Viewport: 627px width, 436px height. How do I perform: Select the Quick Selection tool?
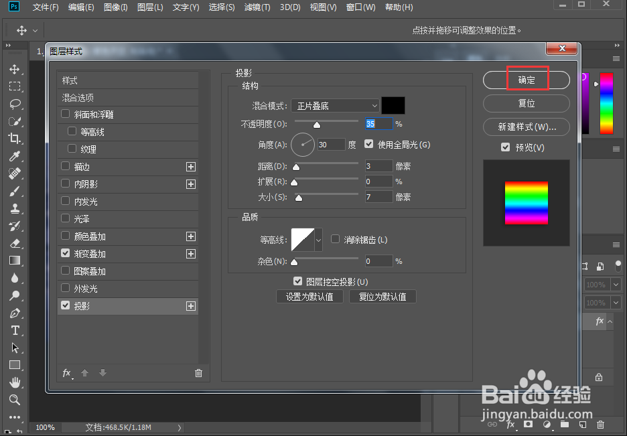tap(15, 121)
